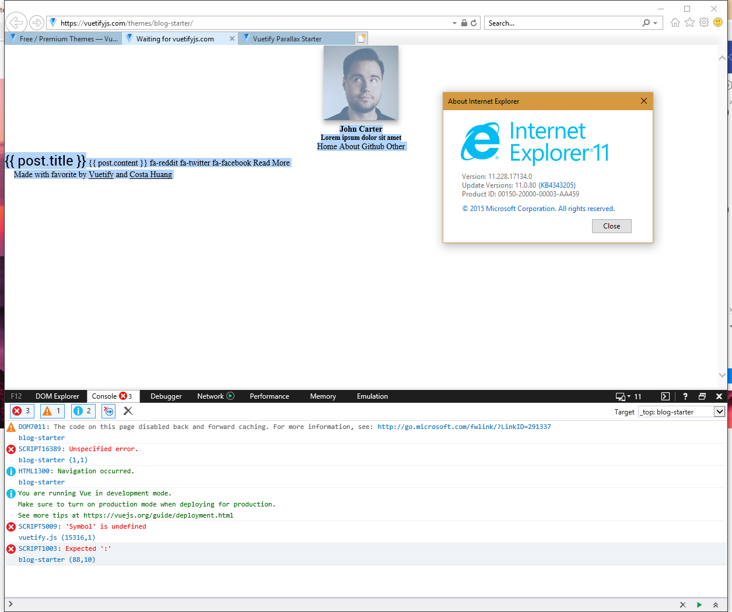Clear the console with the X icon
Screen dimensions: 732x612
(x=128, y=411)
